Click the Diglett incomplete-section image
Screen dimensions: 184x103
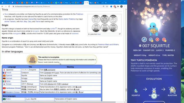point(32,60)
